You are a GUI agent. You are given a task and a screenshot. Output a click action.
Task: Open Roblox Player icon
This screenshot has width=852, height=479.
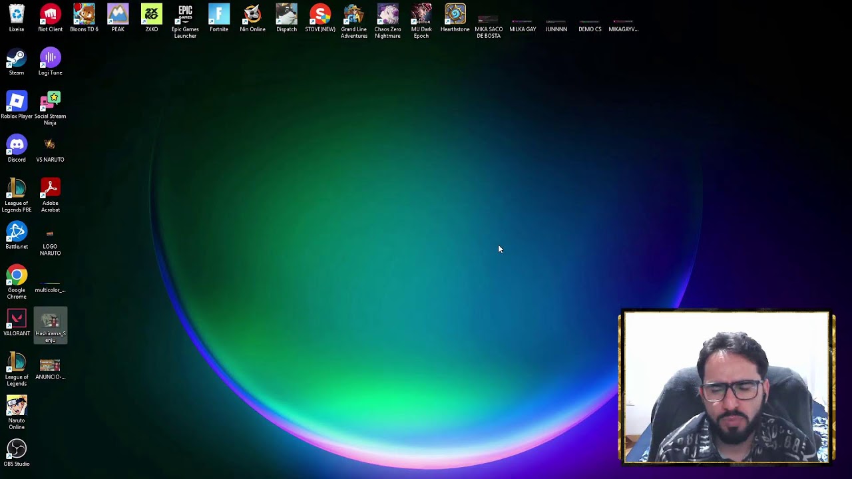point(17,104)
